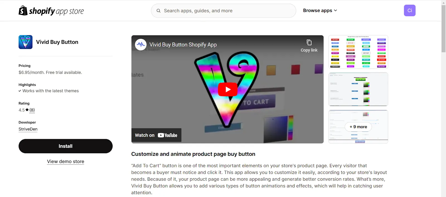Click the search magnifier icon
Image resolution: width=446 pixels, height=197 pixels.
pyautogui.click(x=158, y=11)
